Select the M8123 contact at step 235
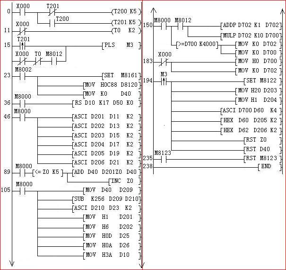This screenshot has width=286, height=270. coord(163,159)
